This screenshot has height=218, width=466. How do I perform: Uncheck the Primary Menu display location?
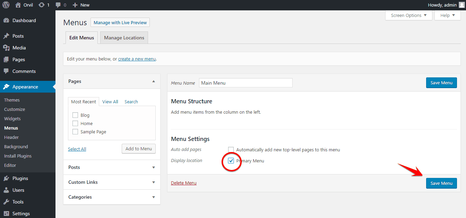(x=231, y=161)
